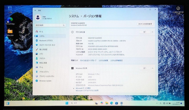Click the この PC の名前を変更 button
Viewport: 189px width, 110px height.
[145, 24]
